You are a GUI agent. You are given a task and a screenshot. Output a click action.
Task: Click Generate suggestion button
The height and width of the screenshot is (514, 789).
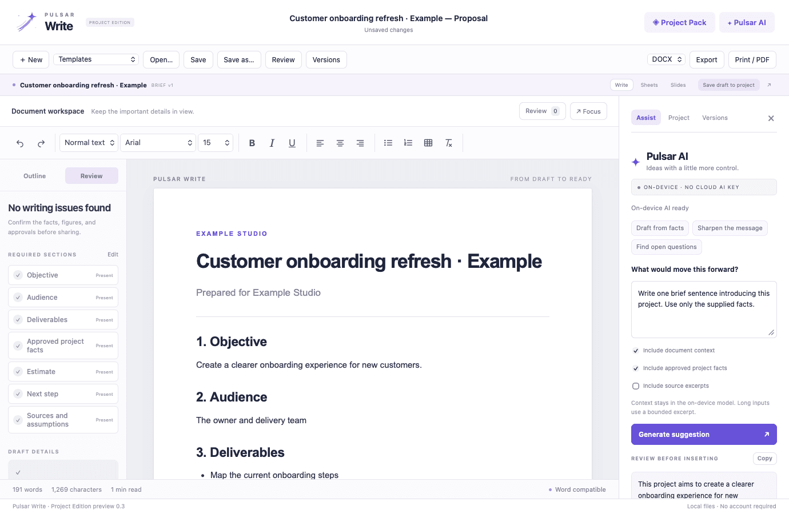tap(704, 434)
